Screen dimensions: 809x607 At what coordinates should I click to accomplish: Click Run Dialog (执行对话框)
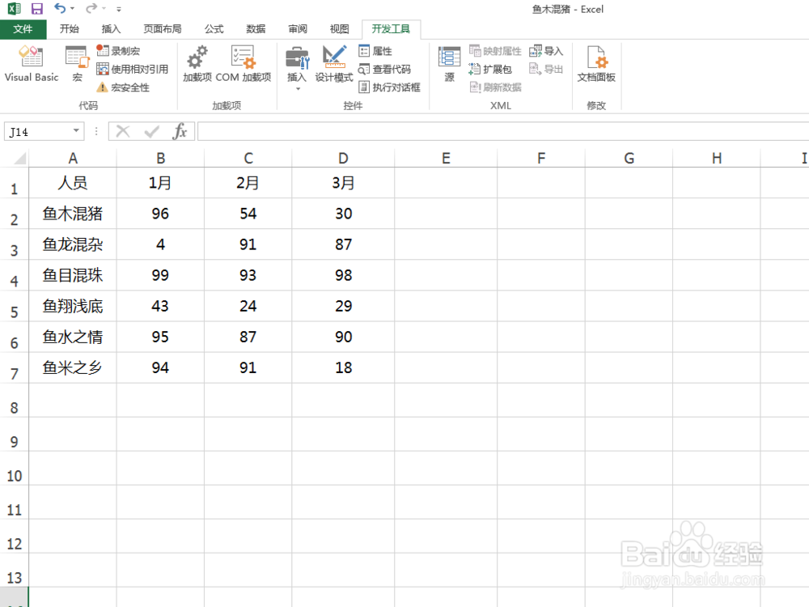click(x=390, y=87)
